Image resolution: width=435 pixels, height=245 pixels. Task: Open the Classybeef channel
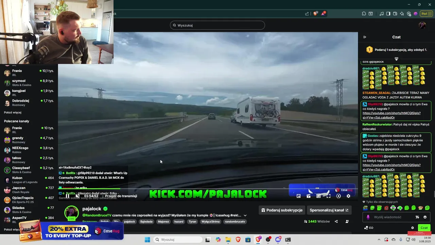point(29,170)
